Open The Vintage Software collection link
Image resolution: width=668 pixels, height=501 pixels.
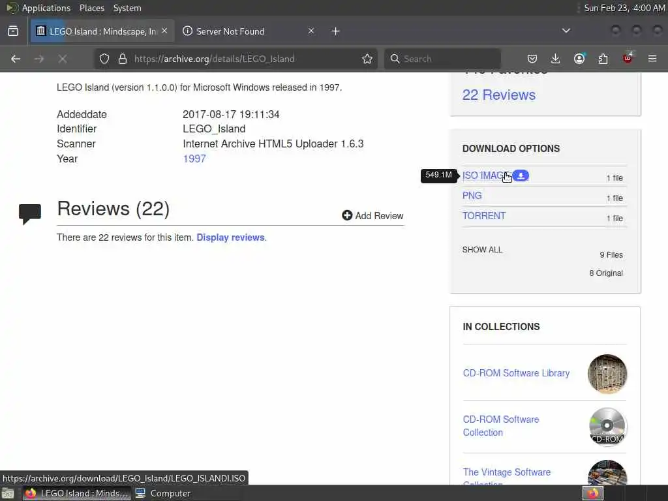coord(506,477)
